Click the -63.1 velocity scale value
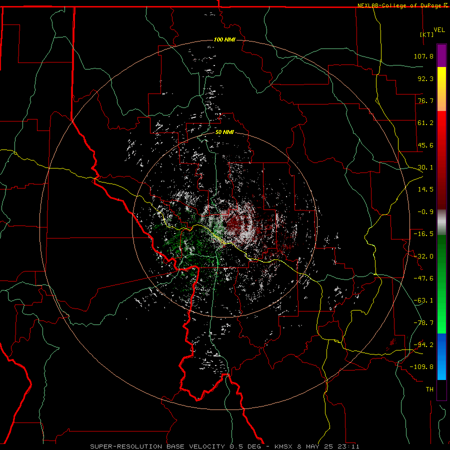 coord(423,300)
